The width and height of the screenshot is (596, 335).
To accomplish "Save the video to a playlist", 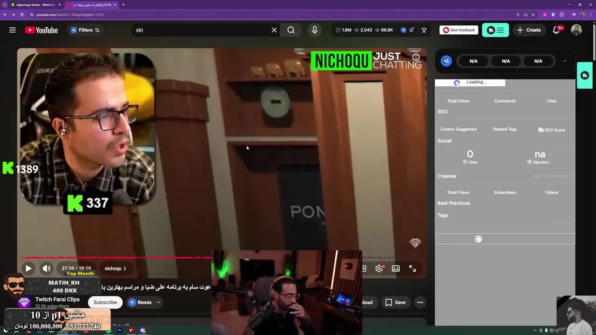I will coord(395,302).
